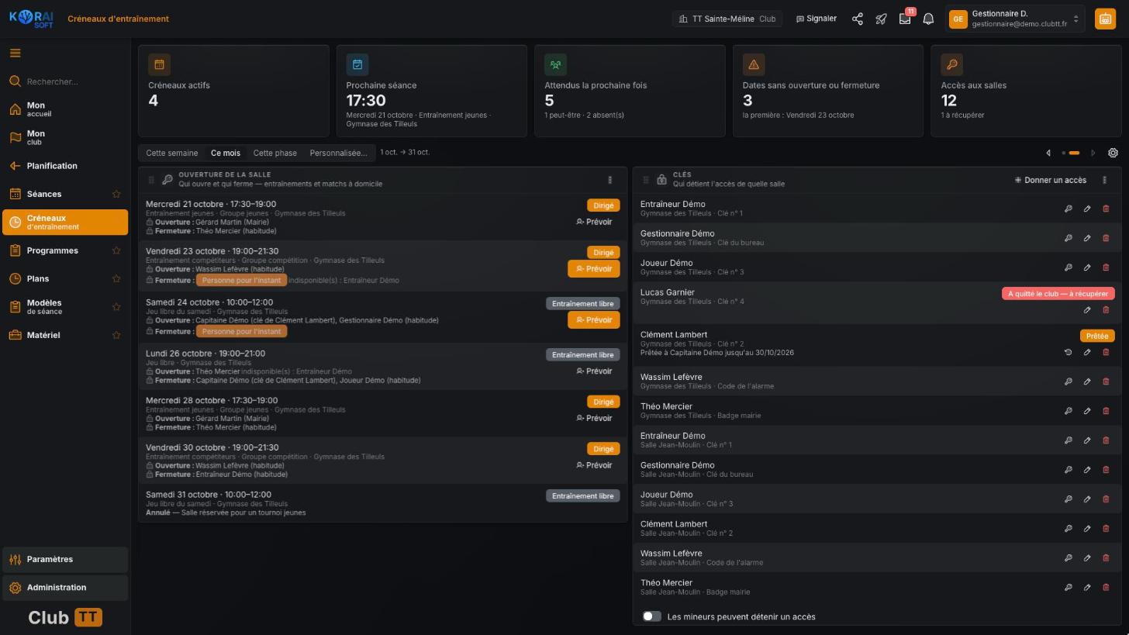Return the key lent by Clément Lambert

[1068, 352]
